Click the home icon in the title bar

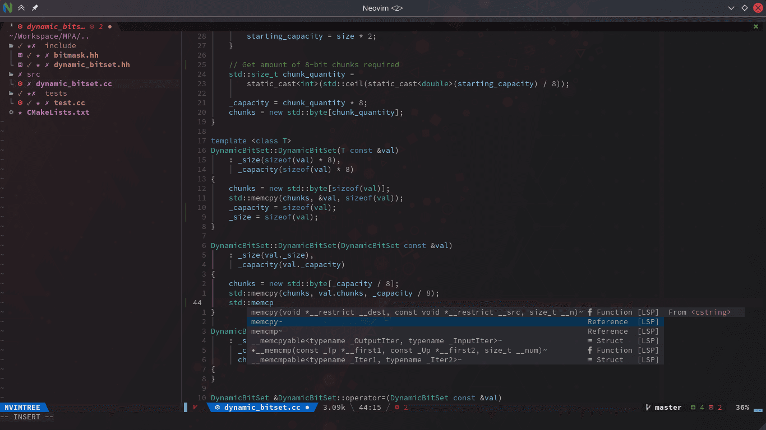click(21, 8)
